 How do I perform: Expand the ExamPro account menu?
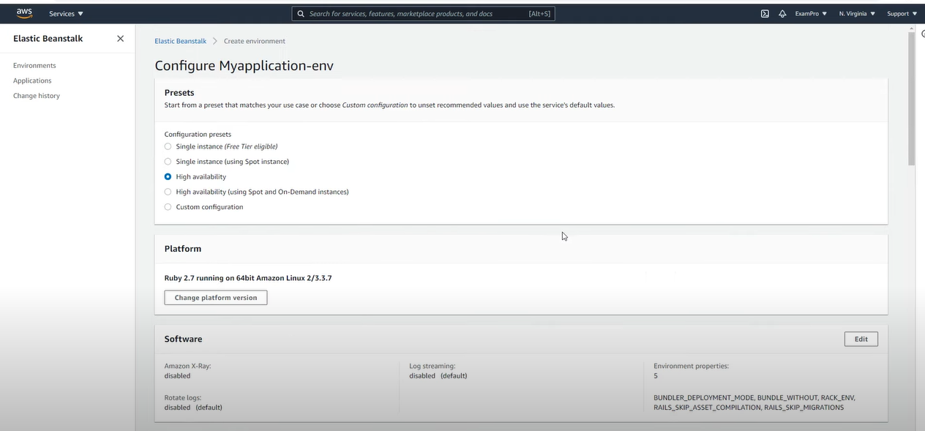[x=811, y=13]
